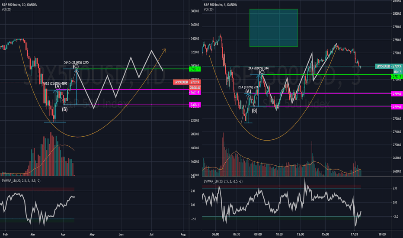Image resolution: width=403 pixels, height=238 pixels.
Task: Select the (A) label on the daily chart
Action: click(58, 86)
